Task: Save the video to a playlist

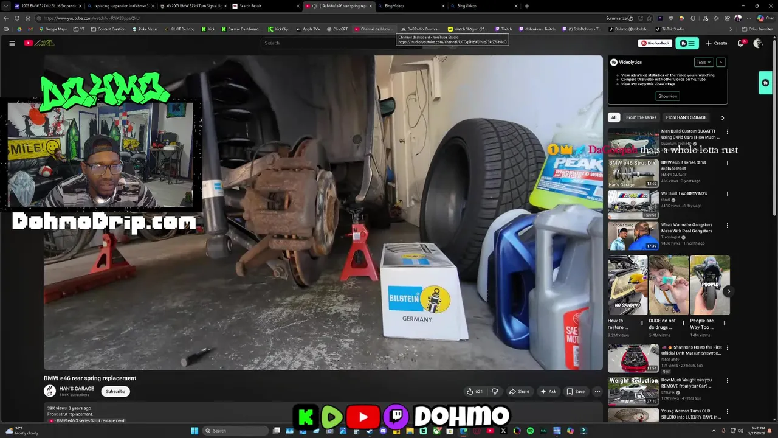Action: [x=576, y=392]
